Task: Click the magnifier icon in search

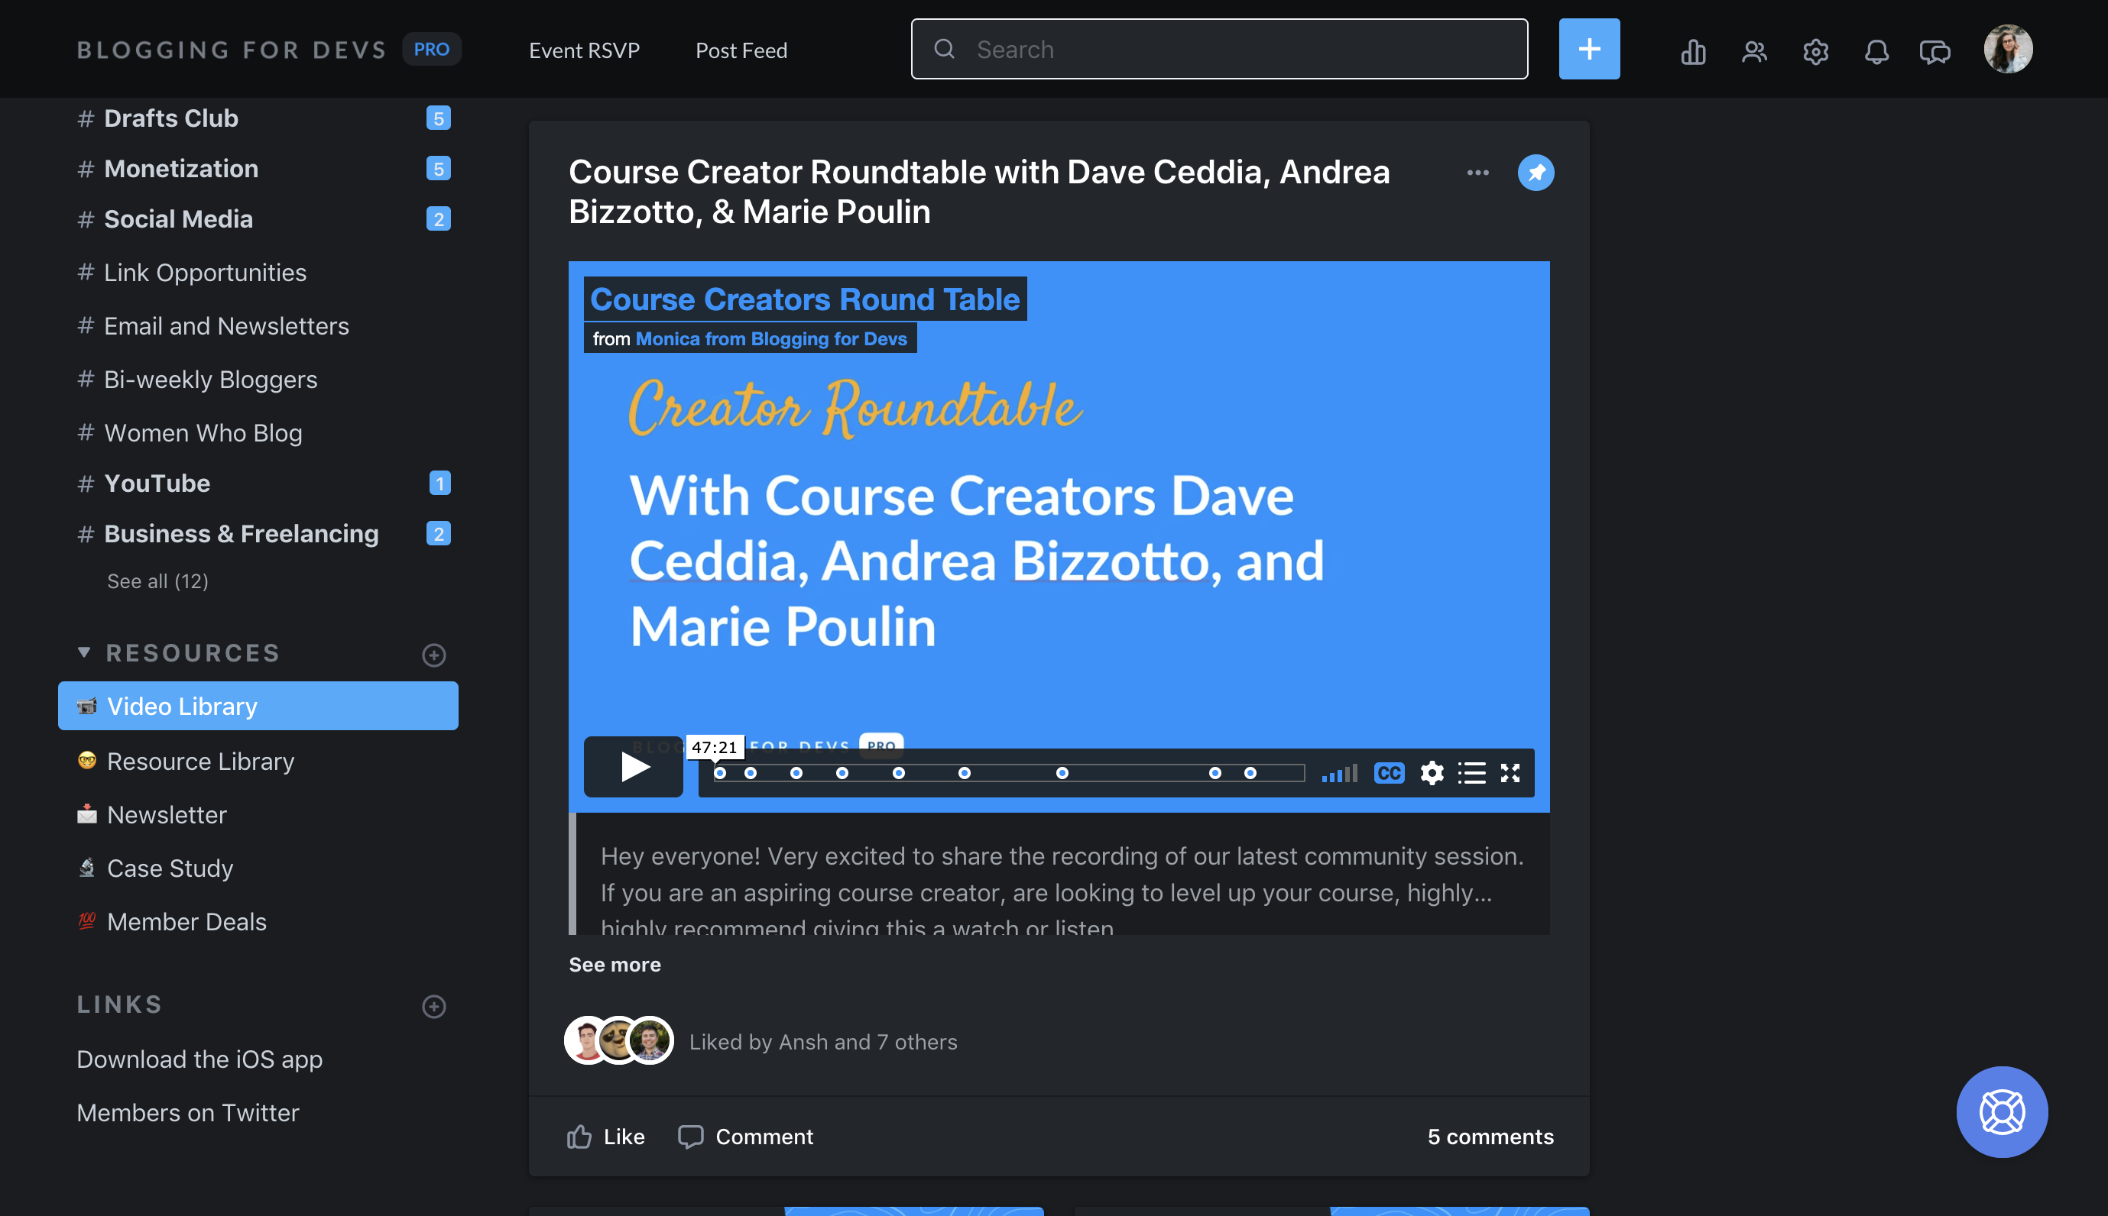Action: 944,50
